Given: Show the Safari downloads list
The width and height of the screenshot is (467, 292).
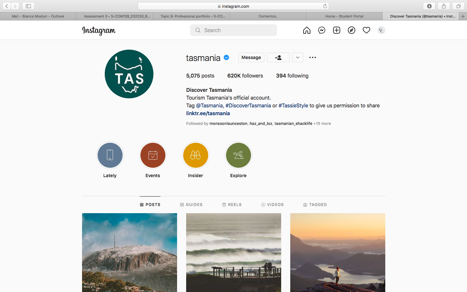Looking at the screenshot, I should [429, 6].
